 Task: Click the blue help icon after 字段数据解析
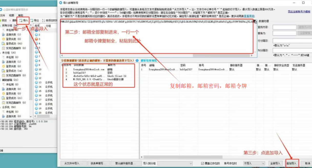pyautogui.click(x=137, y=61)
